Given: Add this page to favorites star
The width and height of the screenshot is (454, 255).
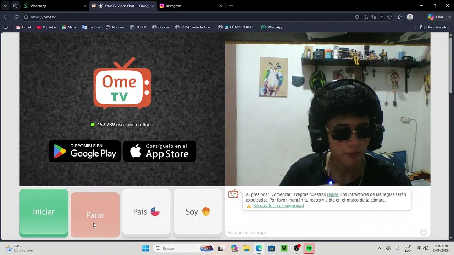Looking at the screenshot, I should pyautogui.click(x=390, y=17).
